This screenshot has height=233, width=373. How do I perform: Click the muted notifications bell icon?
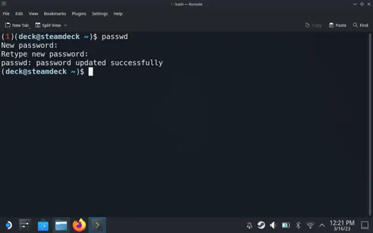[x=249, y=225]
